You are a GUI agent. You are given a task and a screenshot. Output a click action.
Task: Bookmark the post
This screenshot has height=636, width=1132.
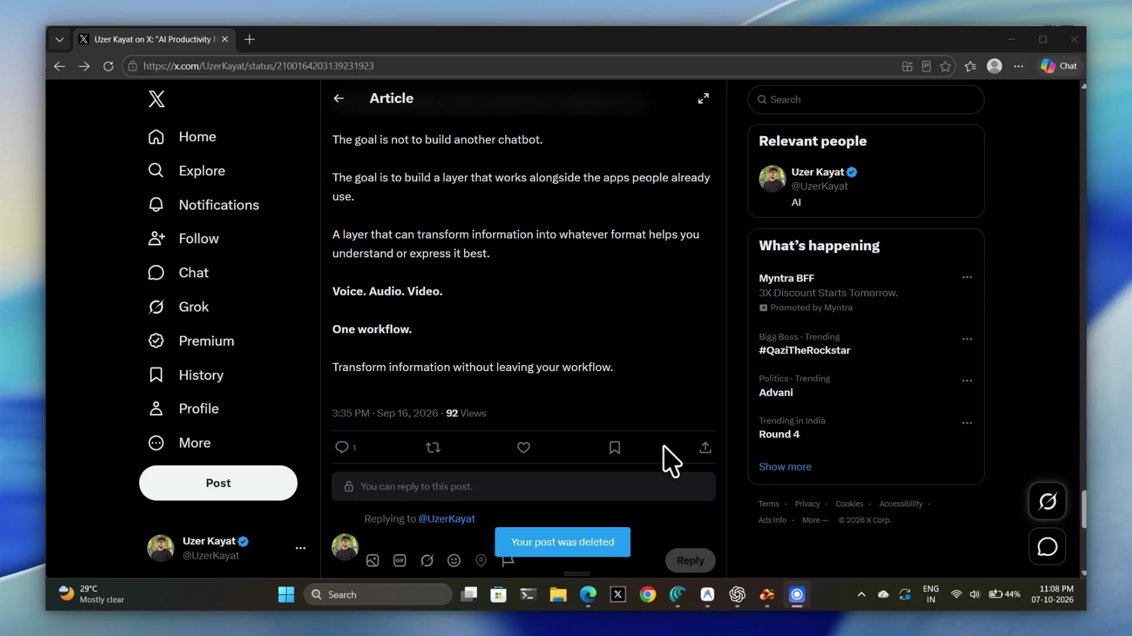[614, 448]
